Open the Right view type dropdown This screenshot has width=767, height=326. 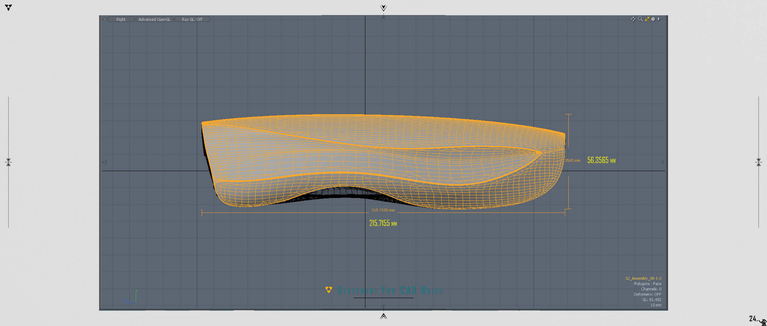[x=121, y=19]
